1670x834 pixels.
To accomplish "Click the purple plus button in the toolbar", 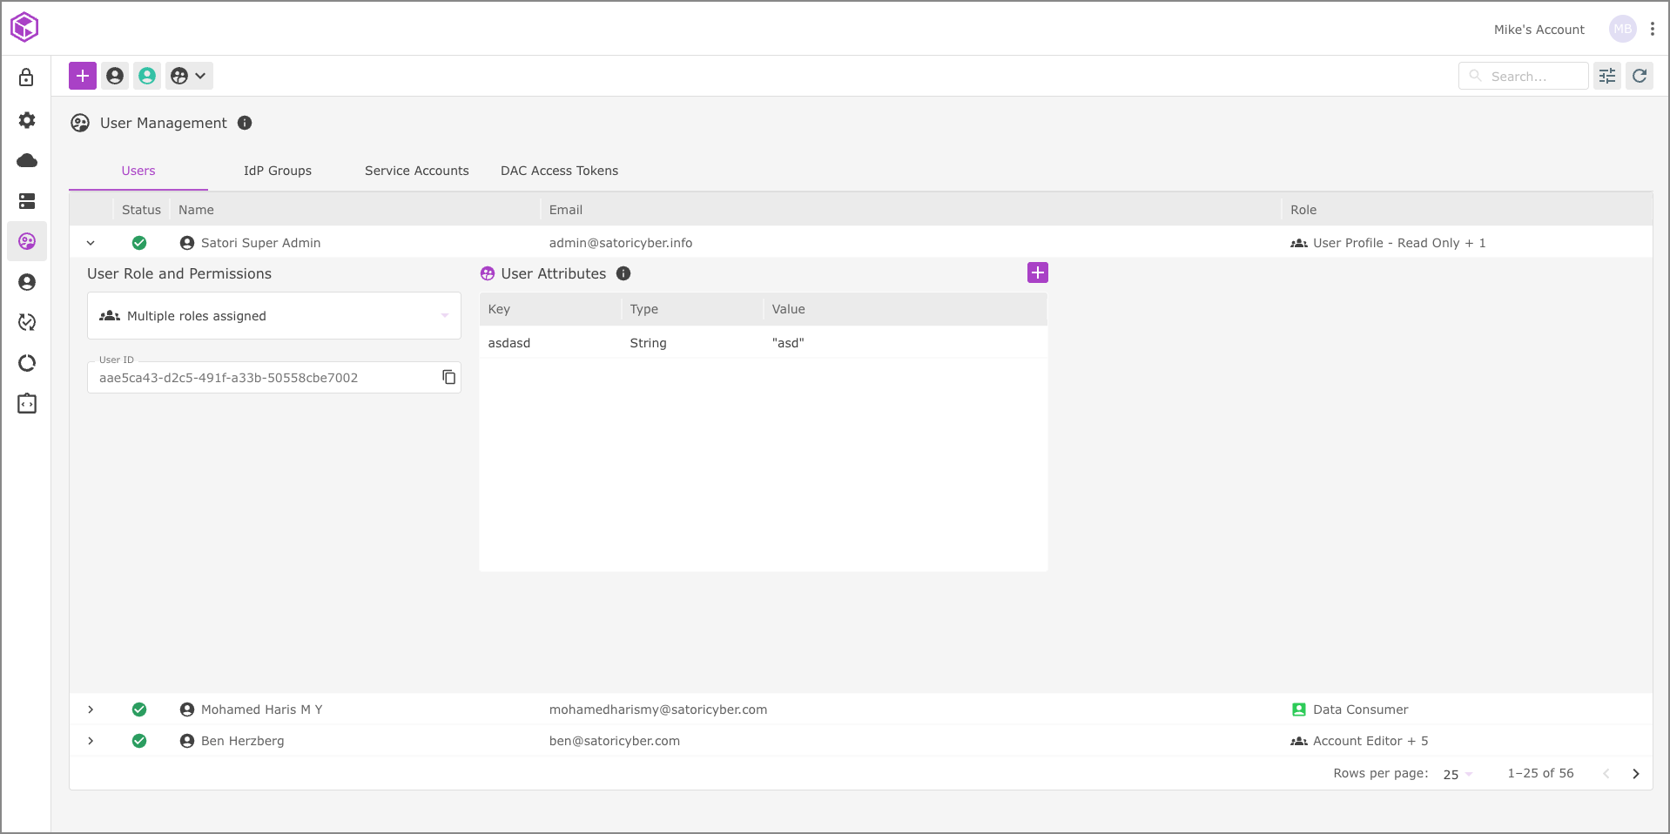I will pos(83,76).
